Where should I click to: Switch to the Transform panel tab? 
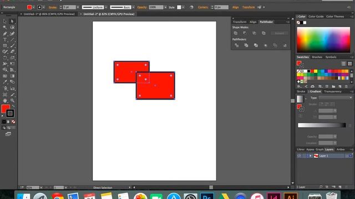click(240, 22)
